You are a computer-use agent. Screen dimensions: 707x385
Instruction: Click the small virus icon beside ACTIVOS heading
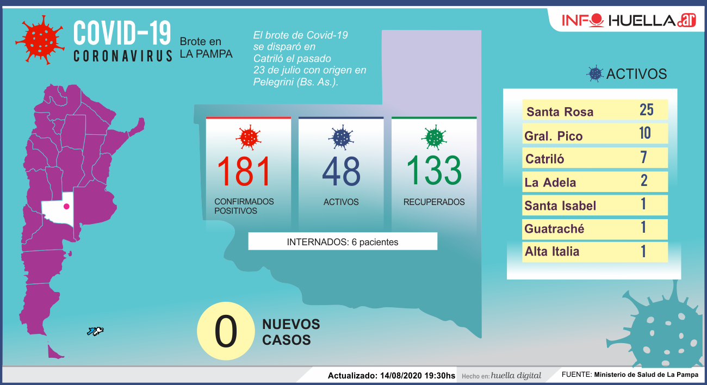click(595, 74)
